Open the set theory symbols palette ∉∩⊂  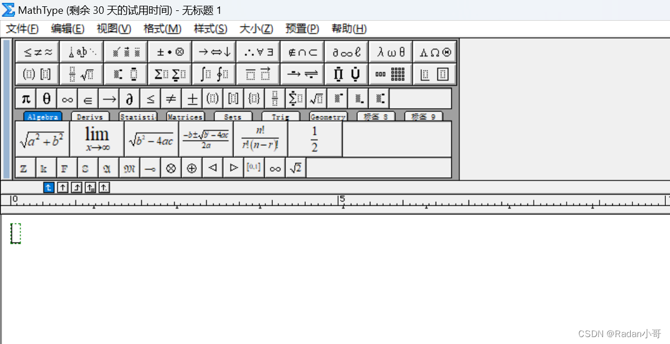302,52
